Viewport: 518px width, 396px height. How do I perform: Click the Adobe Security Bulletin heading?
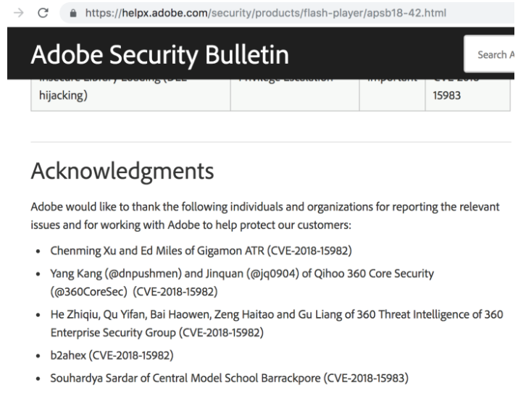point(160,54)
